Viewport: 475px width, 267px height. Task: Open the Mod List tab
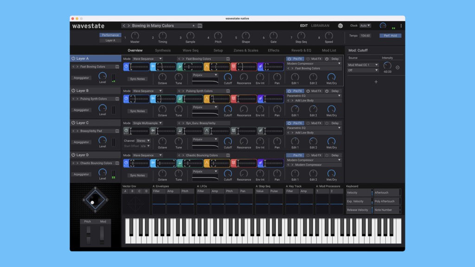[x=329, y=51]
